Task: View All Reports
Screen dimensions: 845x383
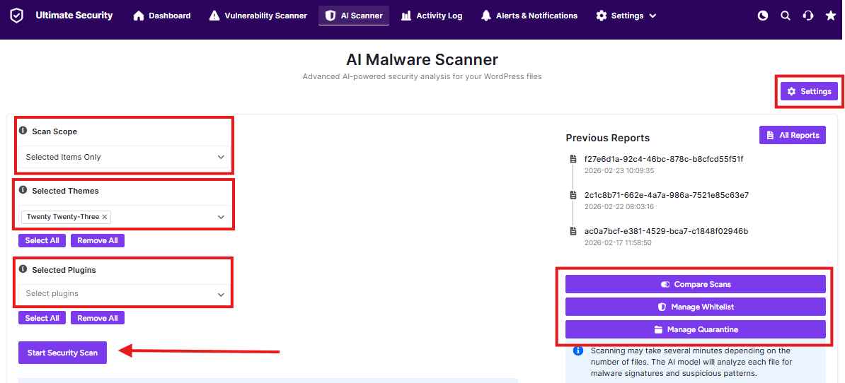Action: pyautogui.click(x=792, y=135)
